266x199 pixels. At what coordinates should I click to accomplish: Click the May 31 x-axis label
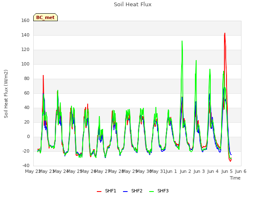pos(158,171)
